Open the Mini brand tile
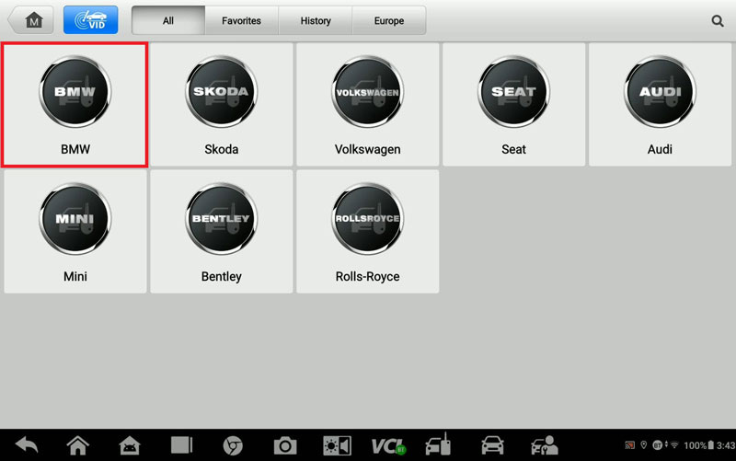The height and width of the screenshot is (461, 736). pos(75,232)
